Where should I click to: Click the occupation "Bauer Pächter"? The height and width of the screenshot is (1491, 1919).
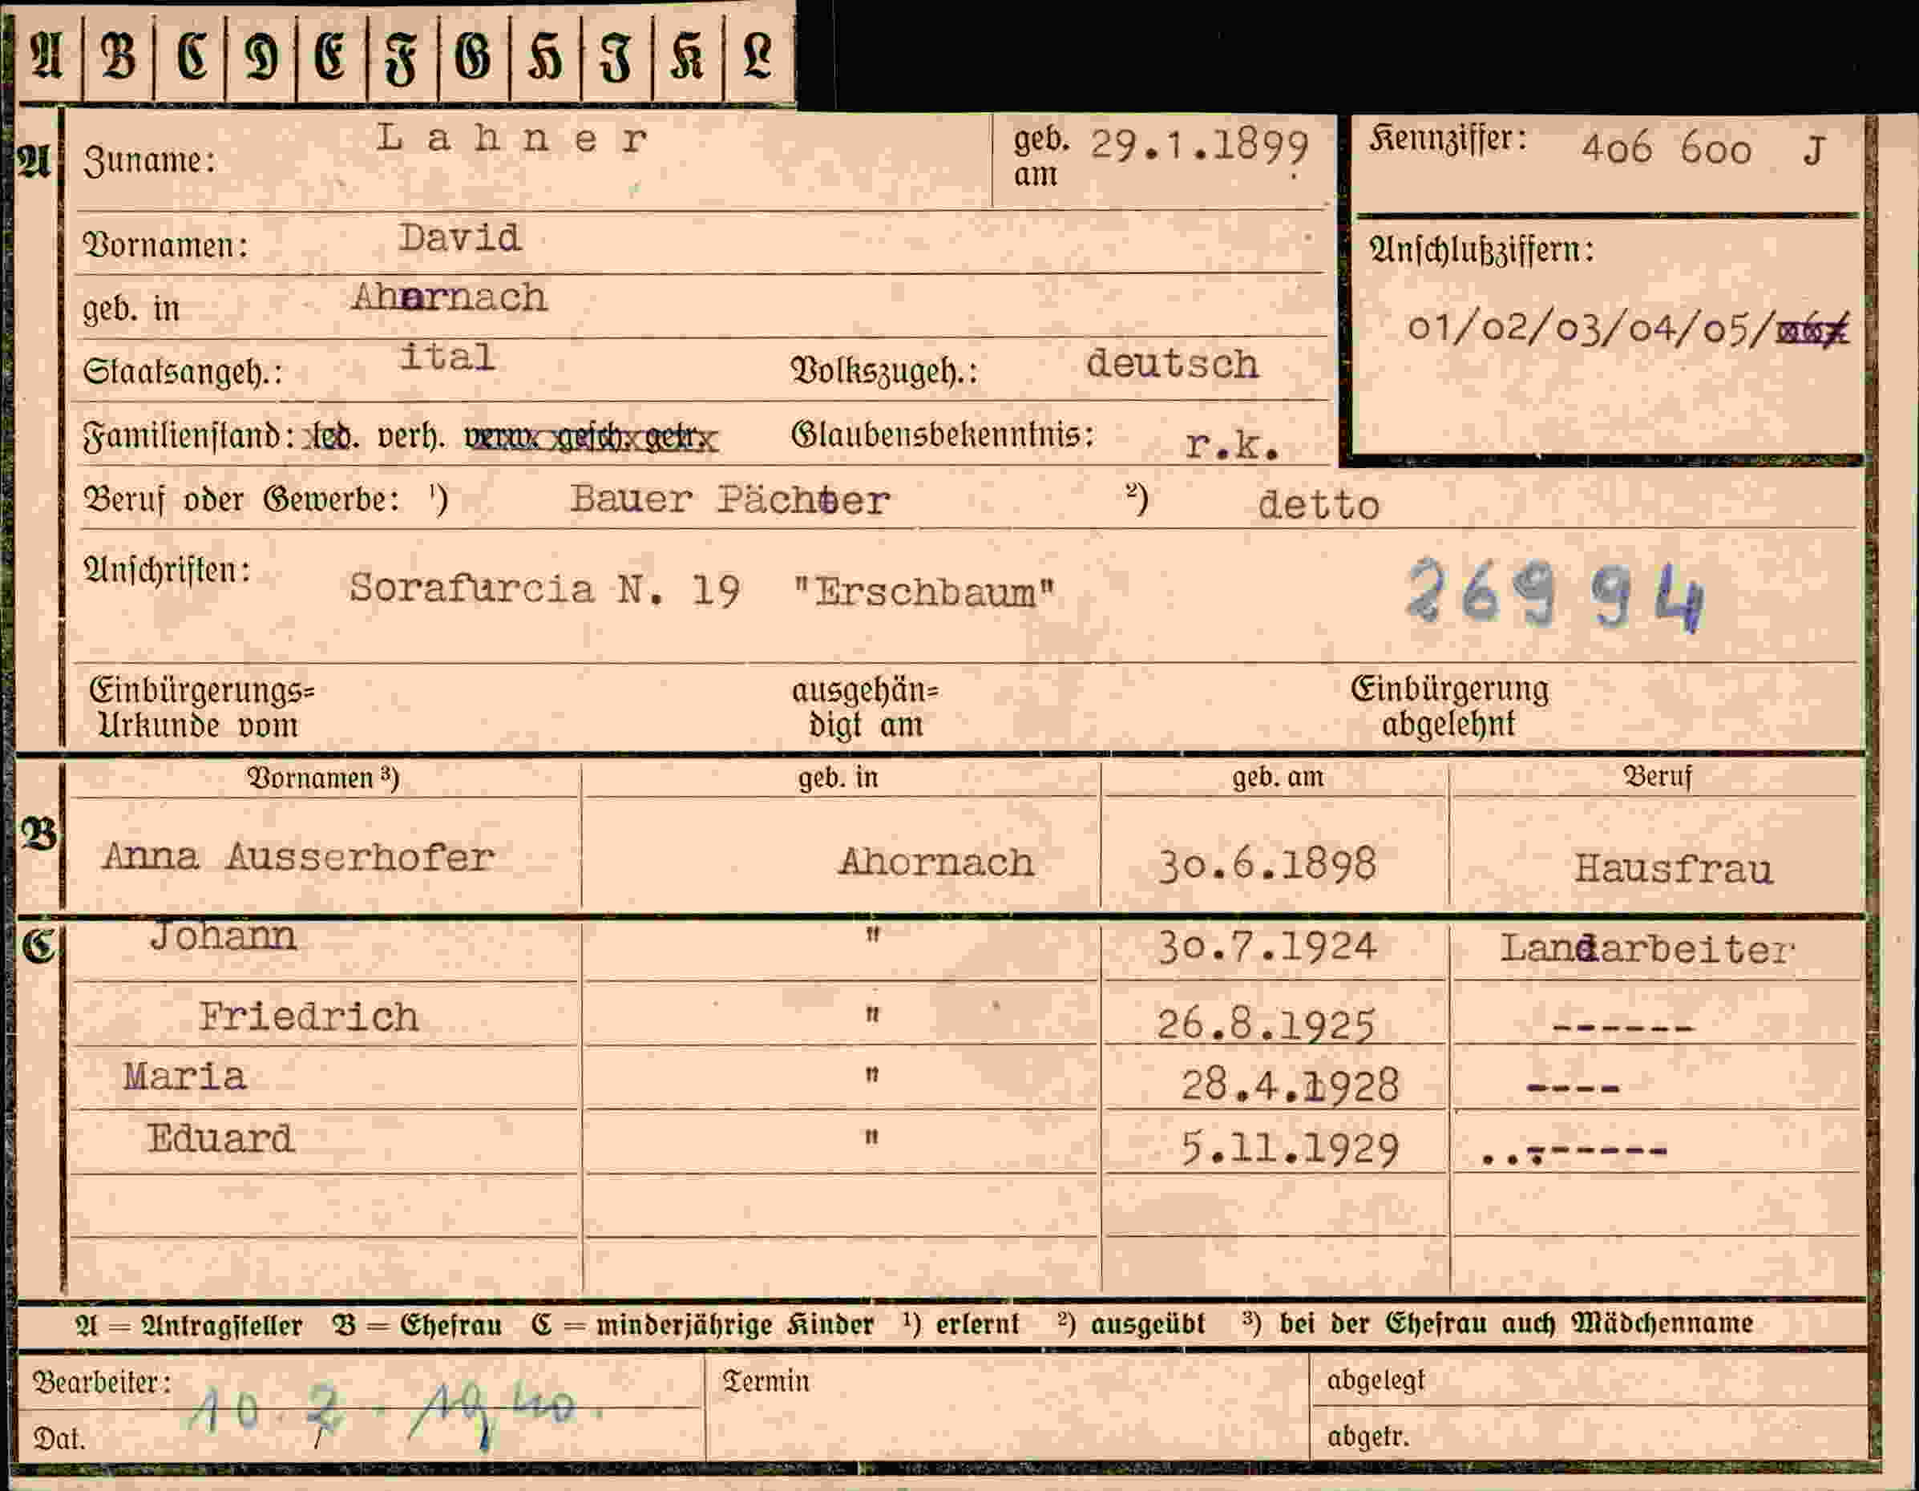729,500
